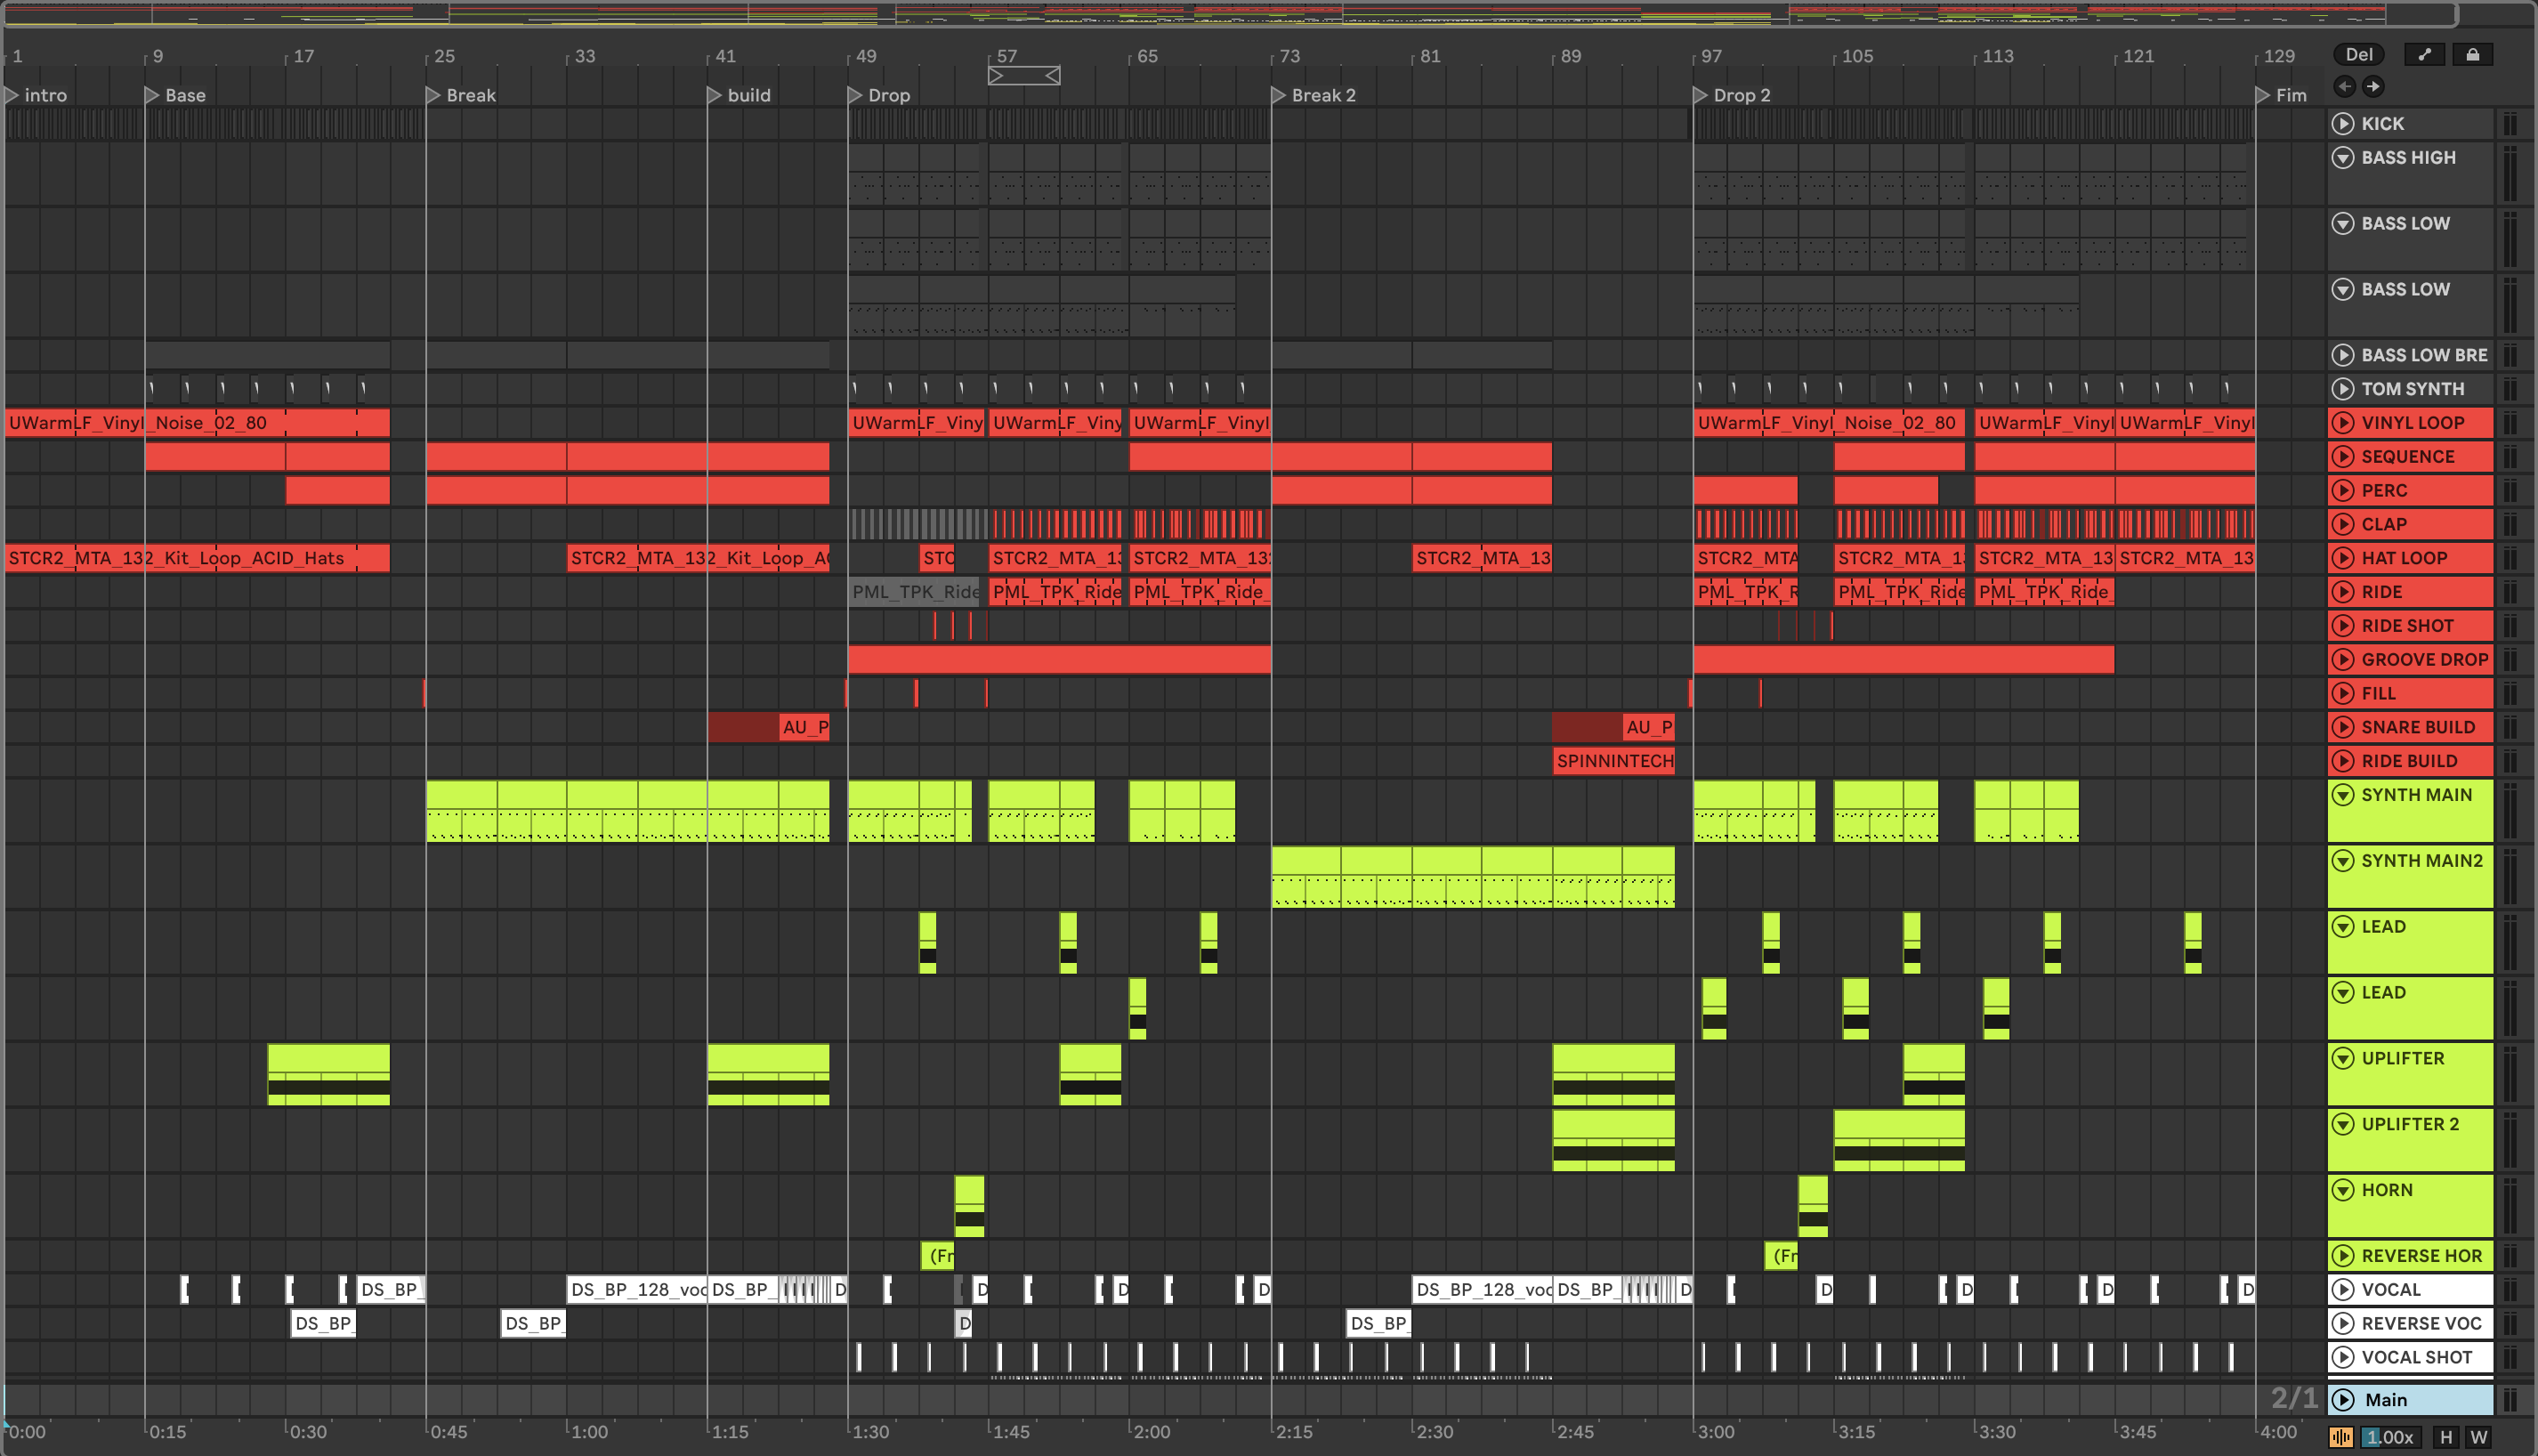
Task: Select the UWarmLF_Vinyl_Noise_02_80 clip at intro
Action: coord(197,423)
